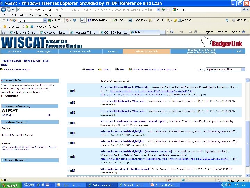250x188 pixels.
Task: Collapse the Search Info panel
Action: pyautogui.click(x=2, y=80)
